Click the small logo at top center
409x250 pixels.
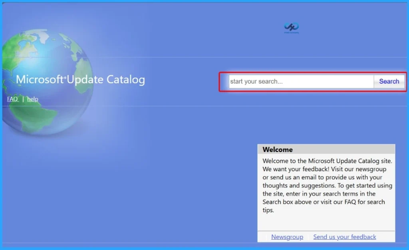(x=292, y=27)
